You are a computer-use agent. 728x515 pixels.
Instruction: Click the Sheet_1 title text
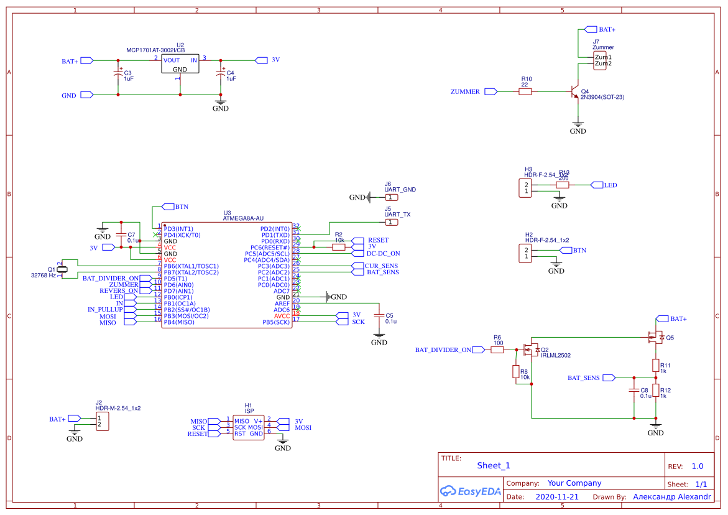coord(492,465)
